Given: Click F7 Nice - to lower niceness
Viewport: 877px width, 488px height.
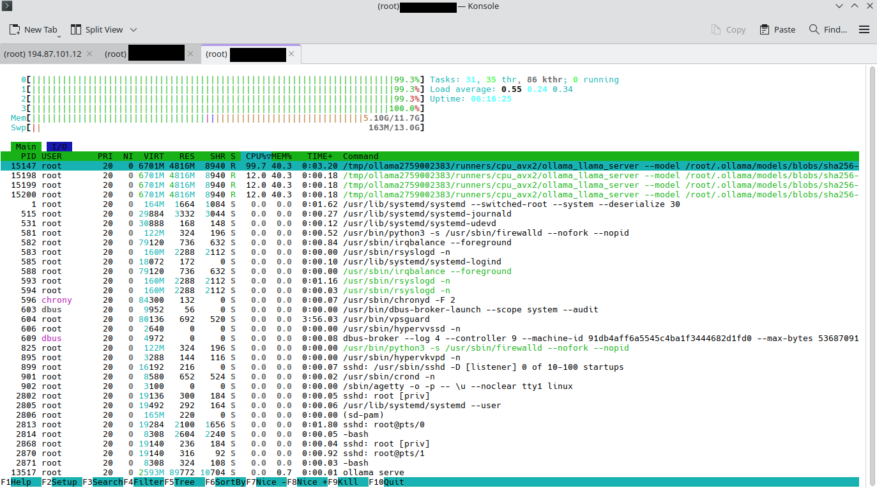Looking at the screenshot, I should point(266,482).
